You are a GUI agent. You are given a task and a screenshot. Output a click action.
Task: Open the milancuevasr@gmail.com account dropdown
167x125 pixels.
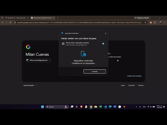pyautogui.click(x=38, y=60)
